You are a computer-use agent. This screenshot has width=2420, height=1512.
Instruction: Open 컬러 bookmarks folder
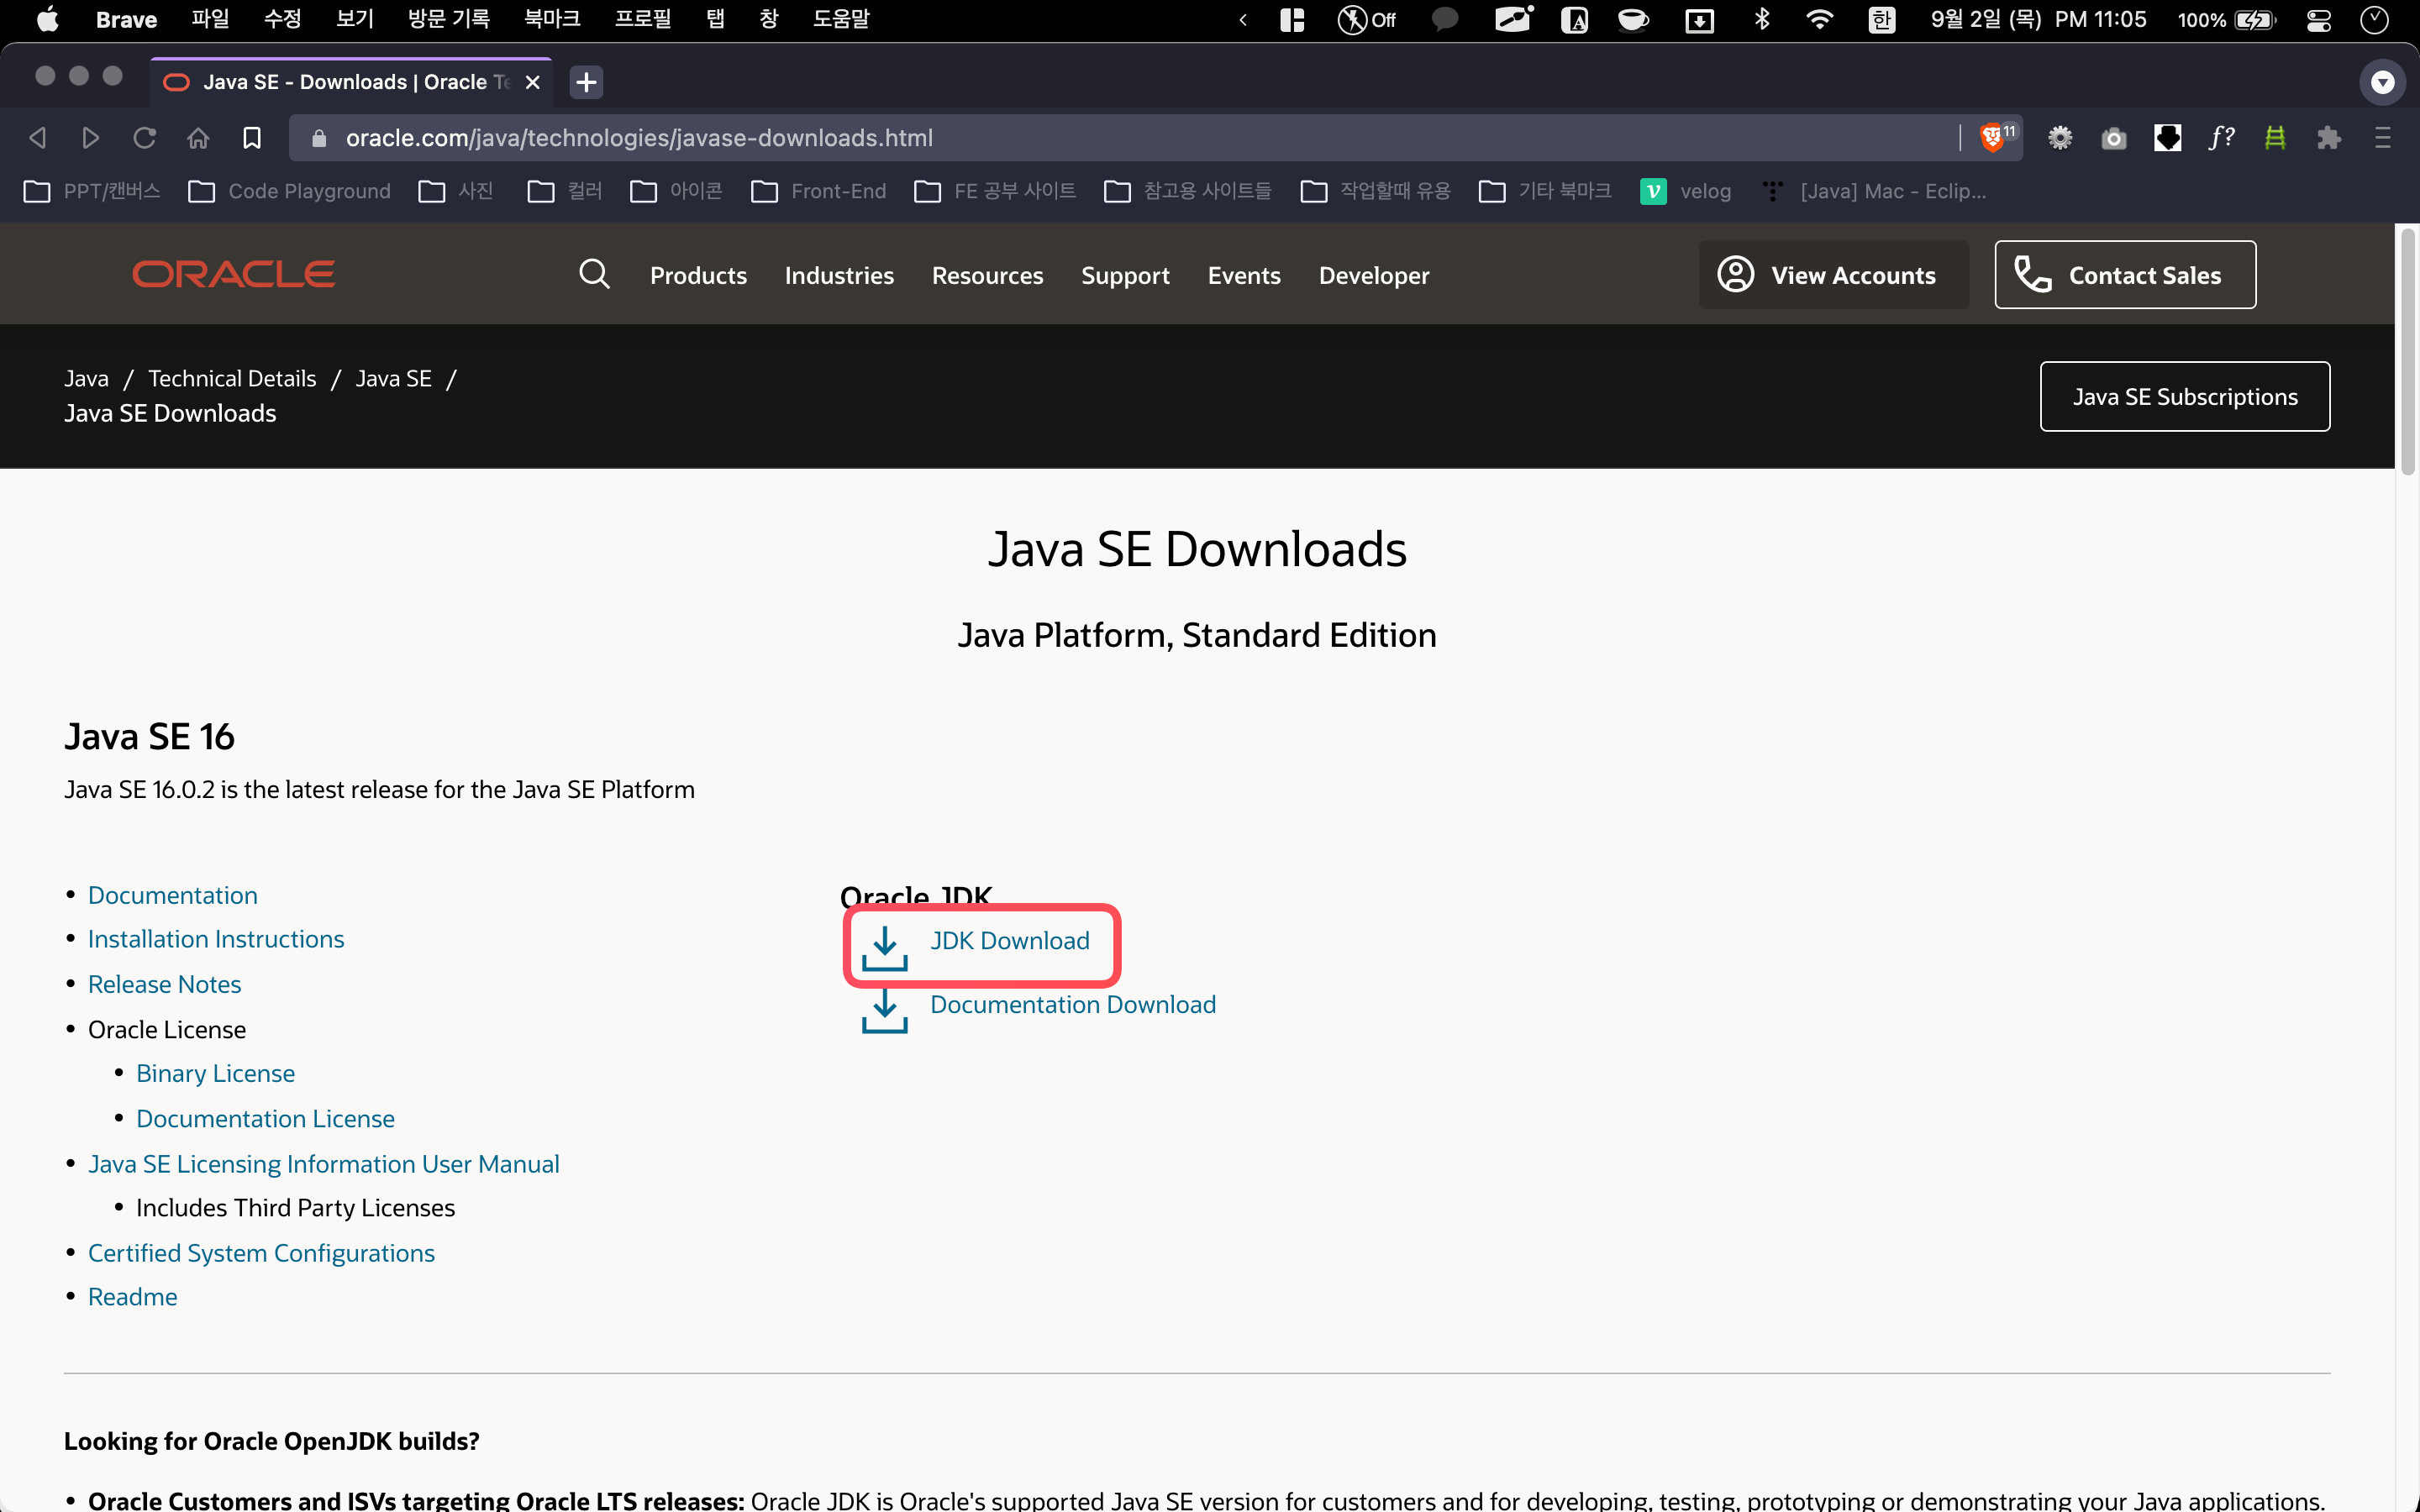coord(565,191)
